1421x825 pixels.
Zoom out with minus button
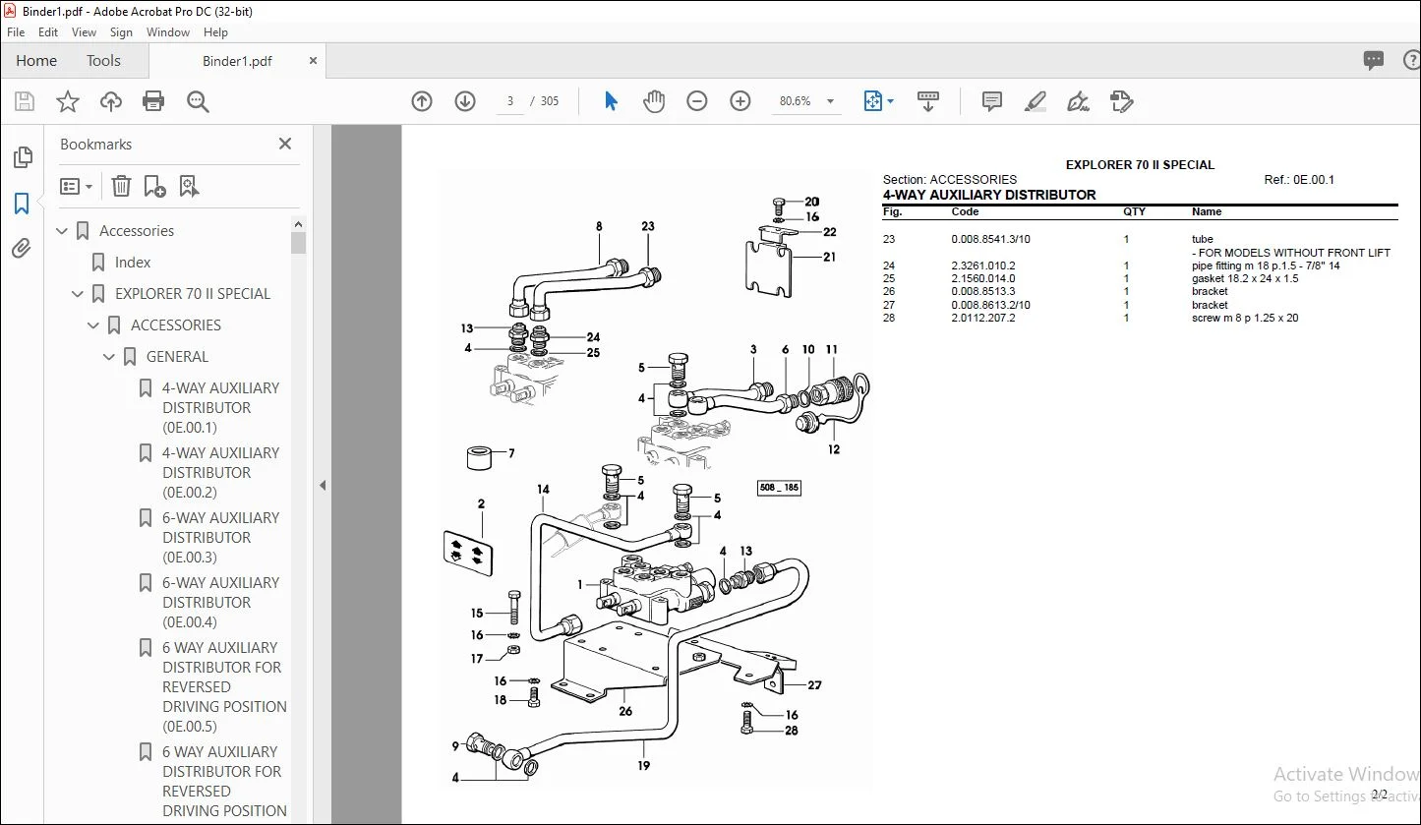[697, 101]
